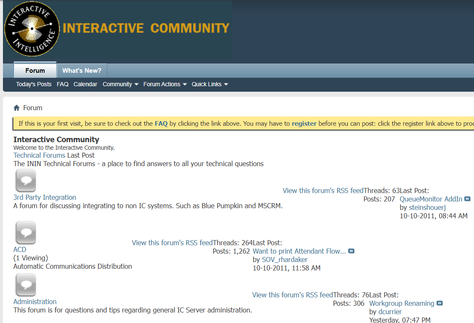Click the date '10-10-2011, 08:44 AM'
This screenshot has width=474, height=323.
pos(434,216)
